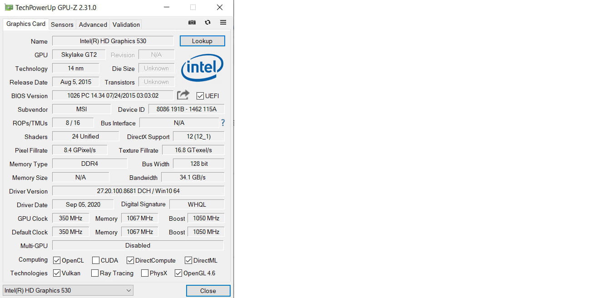The image size is (592, 298).
Task: Click the BIOS share/export arrow icon
Action: pyautogui.click(x=183, y=95)
